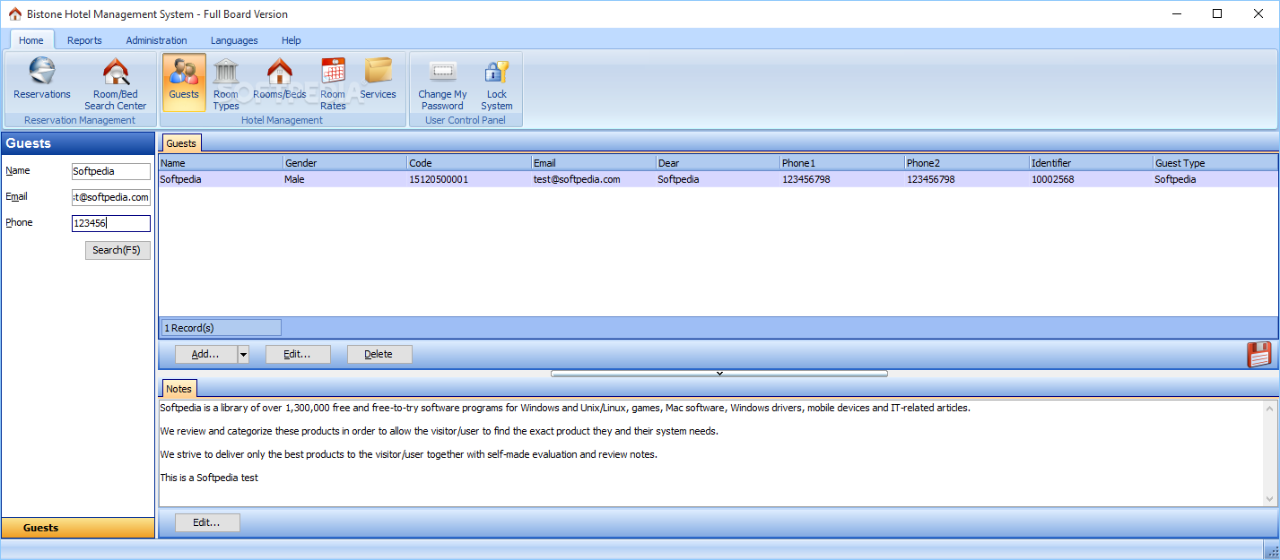Sort by the Name column header
This screenshot has width=1280, height=560.
pyautogui.click(x=221, y=163)
